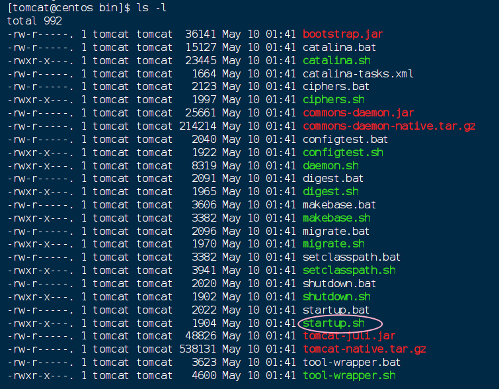Click the tomcat-native.tar.gz file name
The height and width of the screenshot is (389, 499).
pos(364,349)
